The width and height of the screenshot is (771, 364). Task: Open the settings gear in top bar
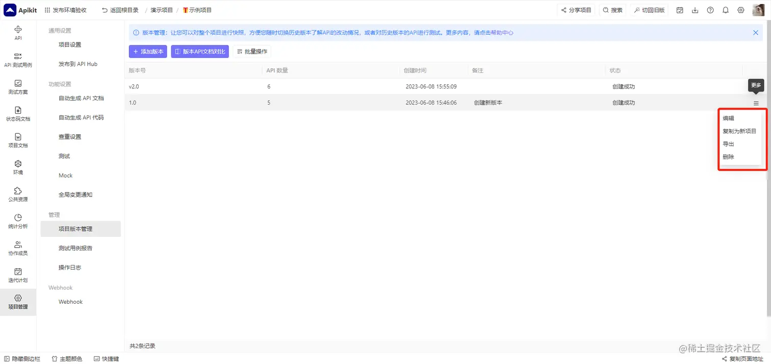coord(741,10)
